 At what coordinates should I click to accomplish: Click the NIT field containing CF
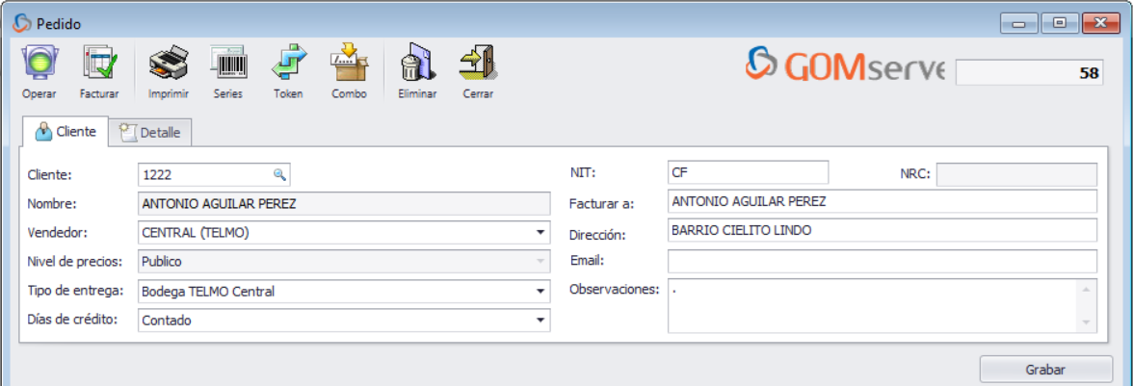click(x=748, y=172)
